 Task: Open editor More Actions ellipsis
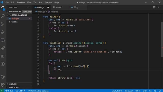tap(159, 7)
